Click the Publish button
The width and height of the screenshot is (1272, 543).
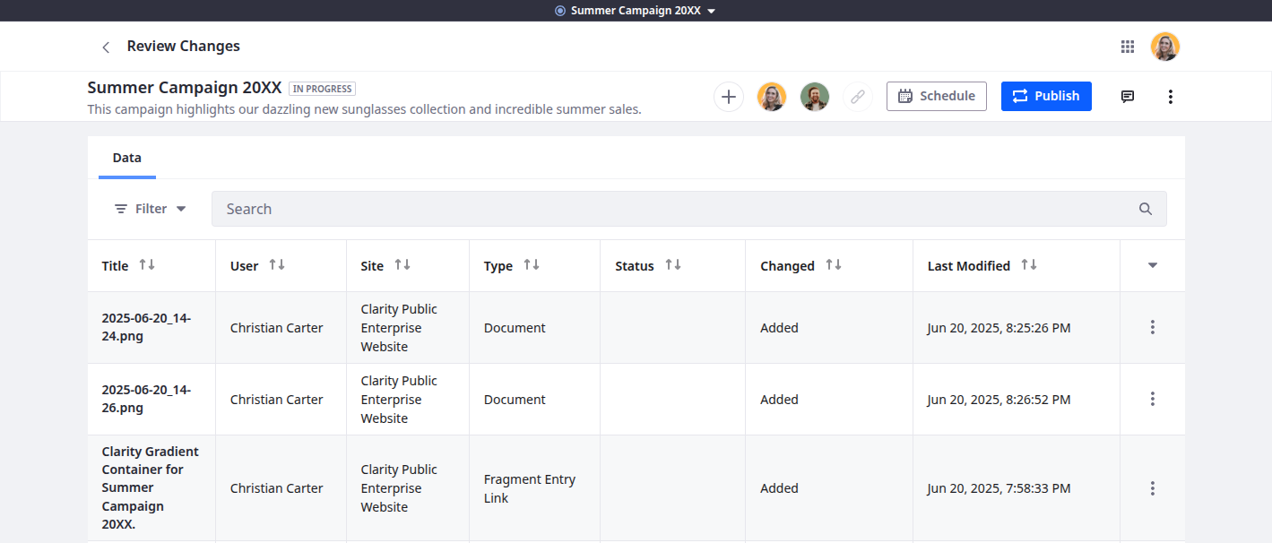(1046, 96)
